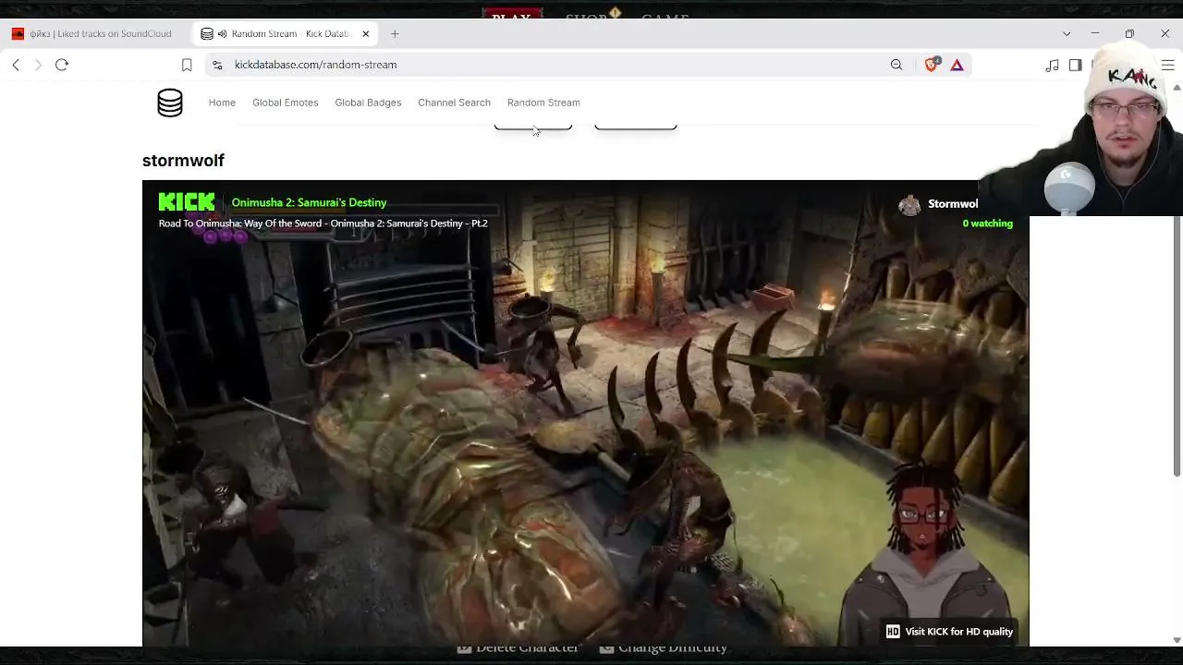The height and width of the screenshot is (665, 1183).
Task: Open a new browser tab
Action: point(395,34)
